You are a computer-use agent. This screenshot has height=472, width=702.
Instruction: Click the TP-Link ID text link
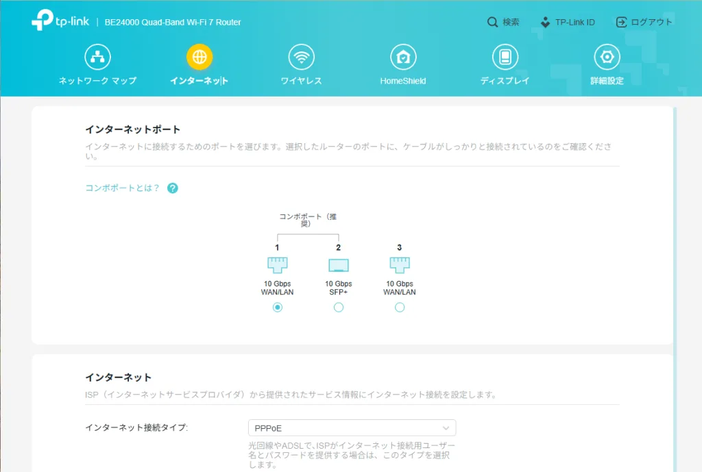(x=575, y=22)
